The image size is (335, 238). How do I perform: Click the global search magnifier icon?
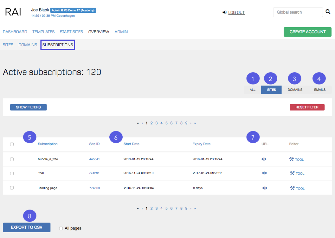pyautogui.click(x=328, y=12)
